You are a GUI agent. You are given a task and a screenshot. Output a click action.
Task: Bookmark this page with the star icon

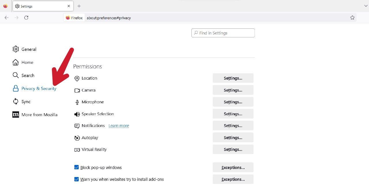(x=352, y=18)
